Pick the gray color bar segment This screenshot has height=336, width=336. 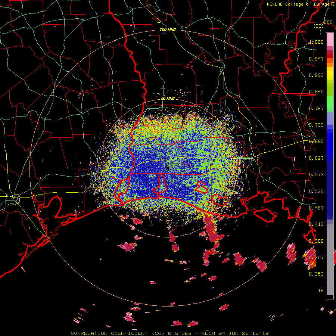(330, 259)
